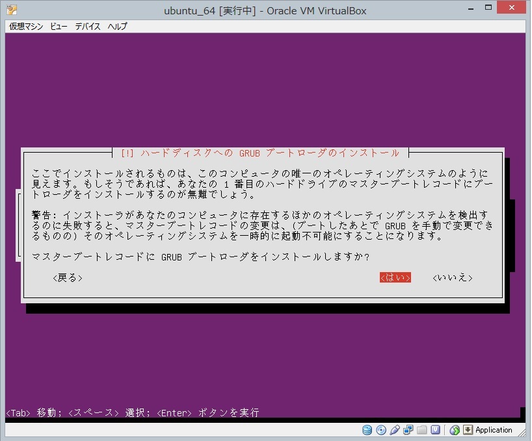Open the デバイス menu
This screenshot has width=532, height=441.
tap(88, 27)
